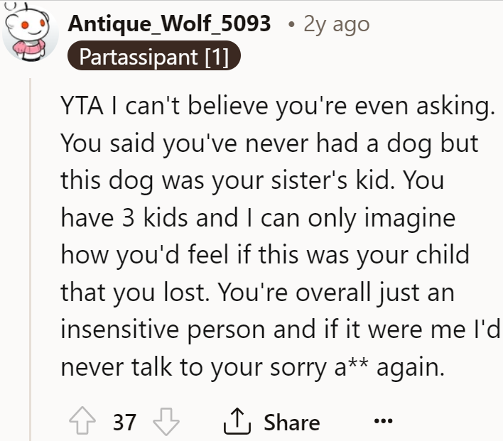Click the comment's last line ending again
The height and width of the screenshot is (441, 503).
pyautogui.click(x=253, y=367)
